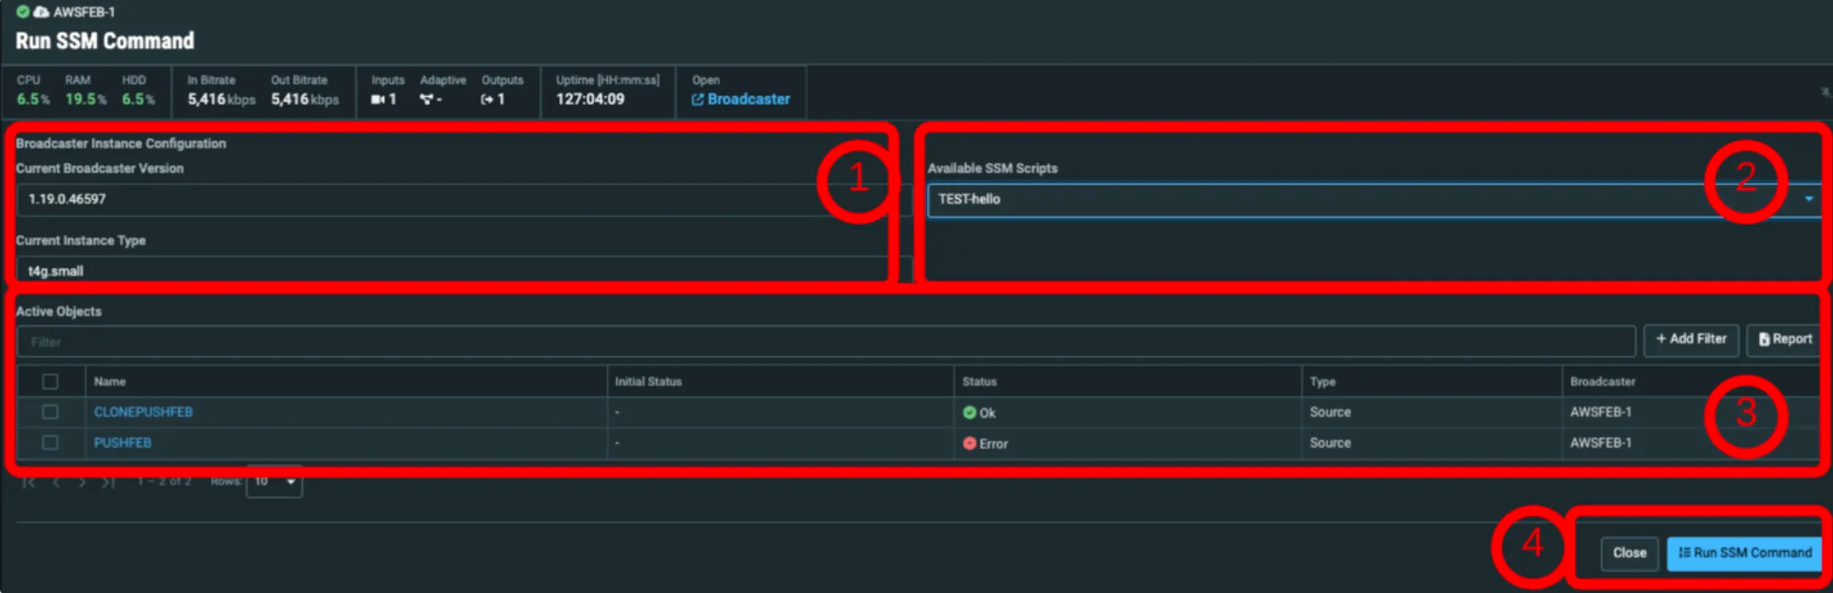The height and width of the screenshot is (593, 1833).
Task: Click the blue Run SSM Command button
Action: (1744, 553)
